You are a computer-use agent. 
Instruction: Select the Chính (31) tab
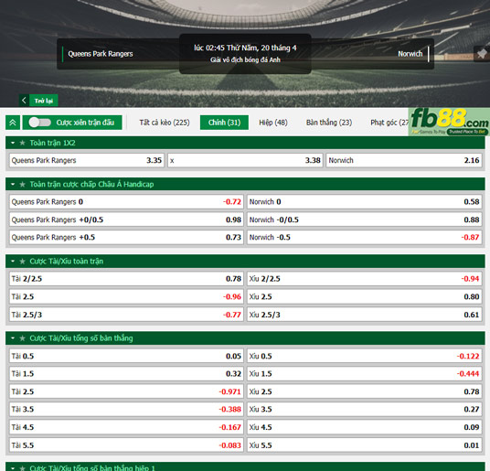224,123
